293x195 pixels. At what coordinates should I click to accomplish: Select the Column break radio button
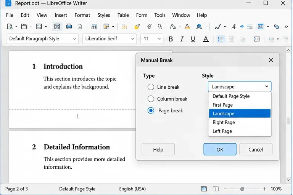click(x=151, y=99)
